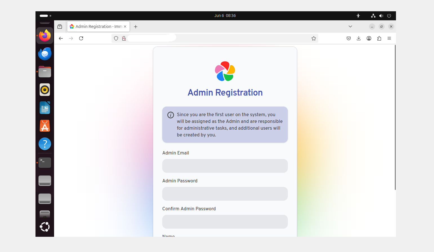Open network status in system tray
The width and height of the screenshot is (434, 252).
click(x=373, y=16)
